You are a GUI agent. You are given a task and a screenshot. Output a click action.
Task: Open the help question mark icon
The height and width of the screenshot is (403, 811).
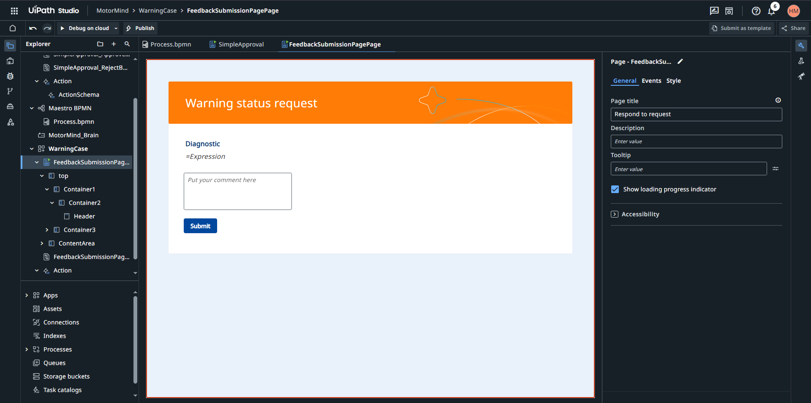tap(756, 11)
